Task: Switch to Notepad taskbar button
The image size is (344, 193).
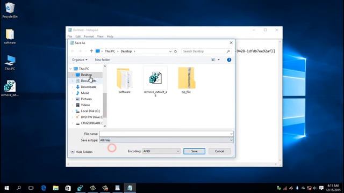Action: pyautogui.click(x=130, y=188)
